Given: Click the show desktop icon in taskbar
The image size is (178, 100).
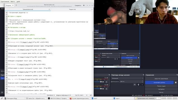Looking at the screenshot, I should (2, 98).
